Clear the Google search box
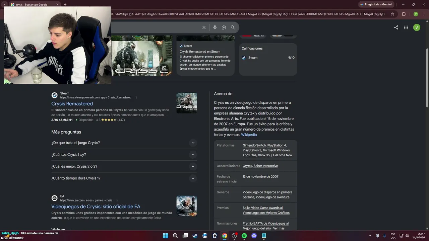429x241 pixels. (204, 27)
